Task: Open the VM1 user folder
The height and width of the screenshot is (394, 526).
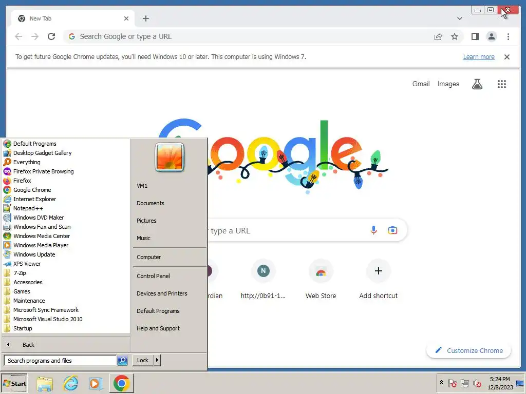Action: pos(142,186)
